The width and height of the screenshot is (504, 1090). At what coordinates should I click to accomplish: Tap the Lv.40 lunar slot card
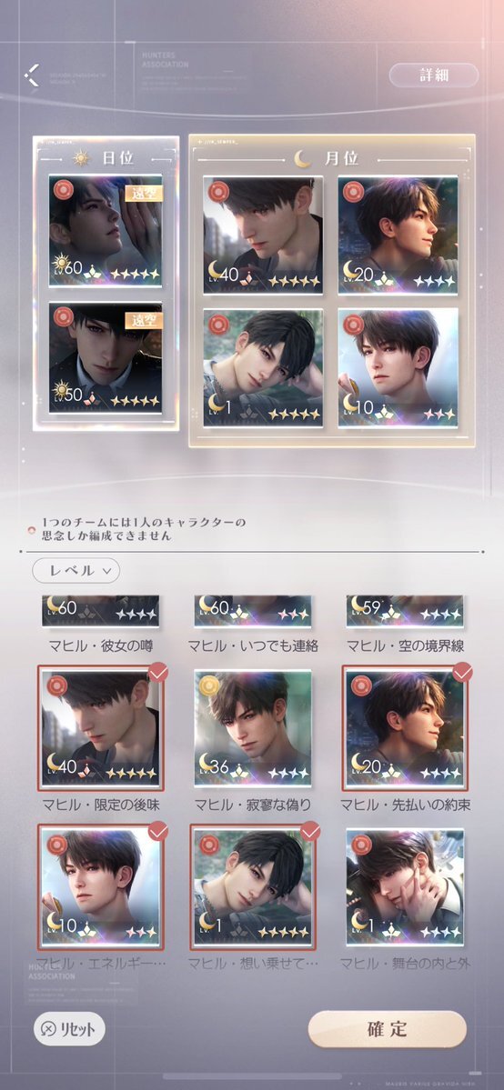pyautogui.click(x=263, y=235)
